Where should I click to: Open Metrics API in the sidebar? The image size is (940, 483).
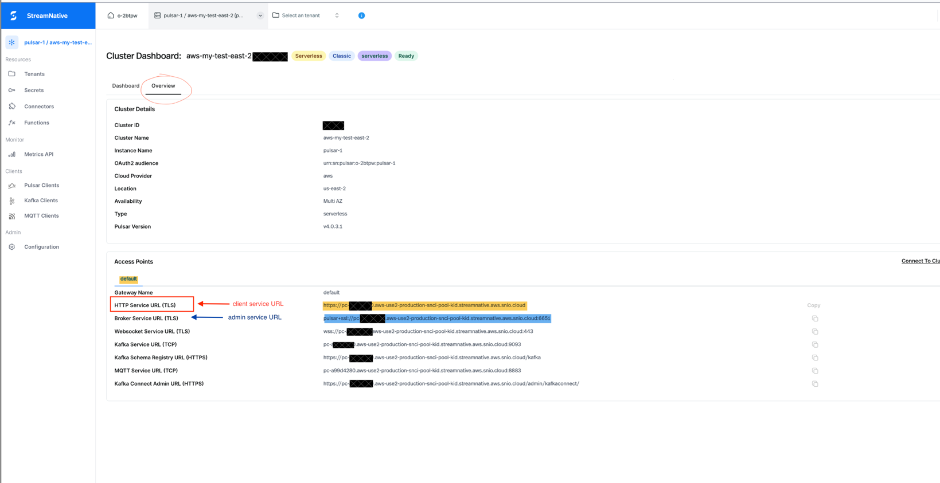click(x=38, y=154)
